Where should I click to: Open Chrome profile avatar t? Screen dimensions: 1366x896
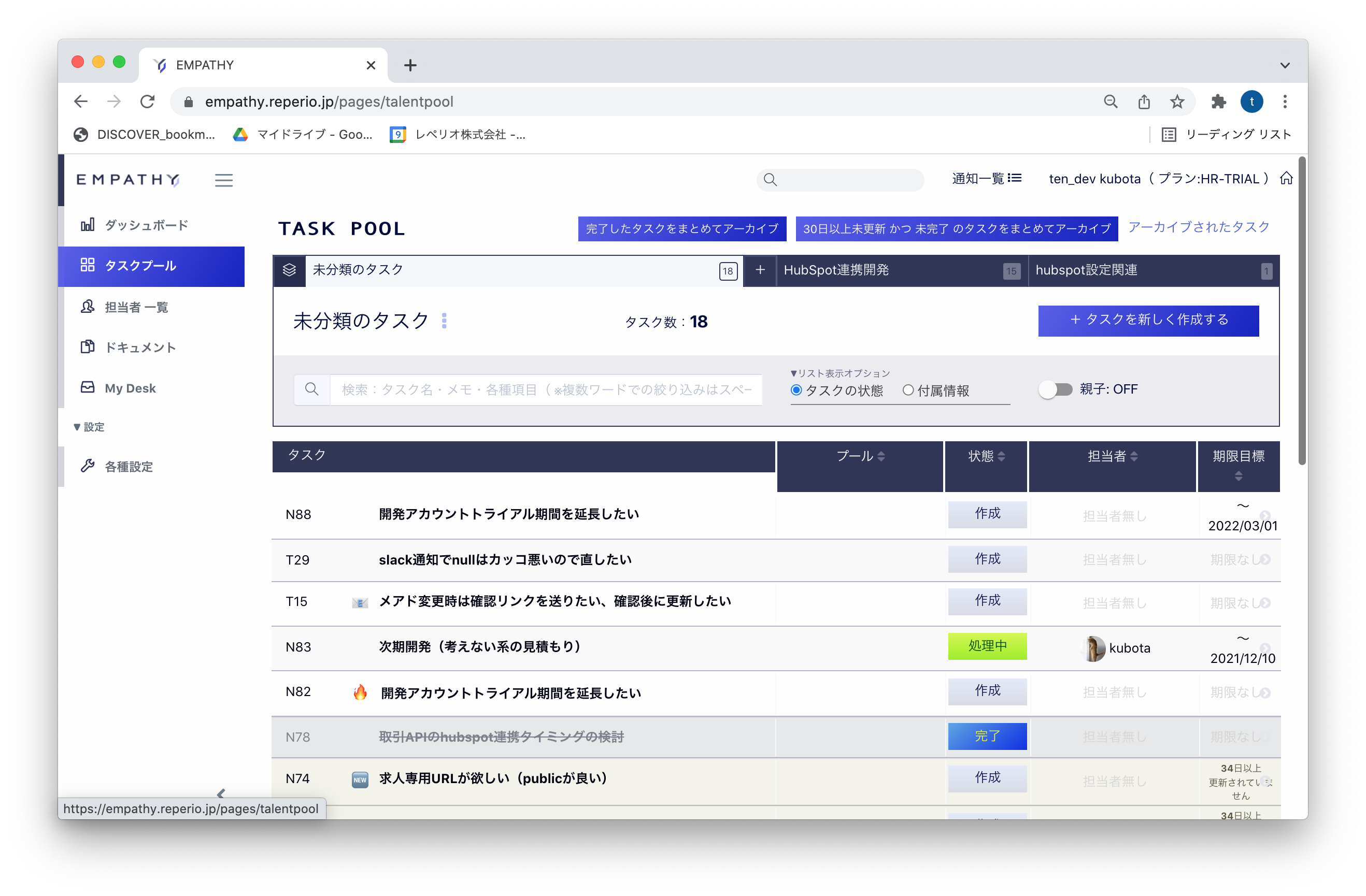pos(1251,102)
